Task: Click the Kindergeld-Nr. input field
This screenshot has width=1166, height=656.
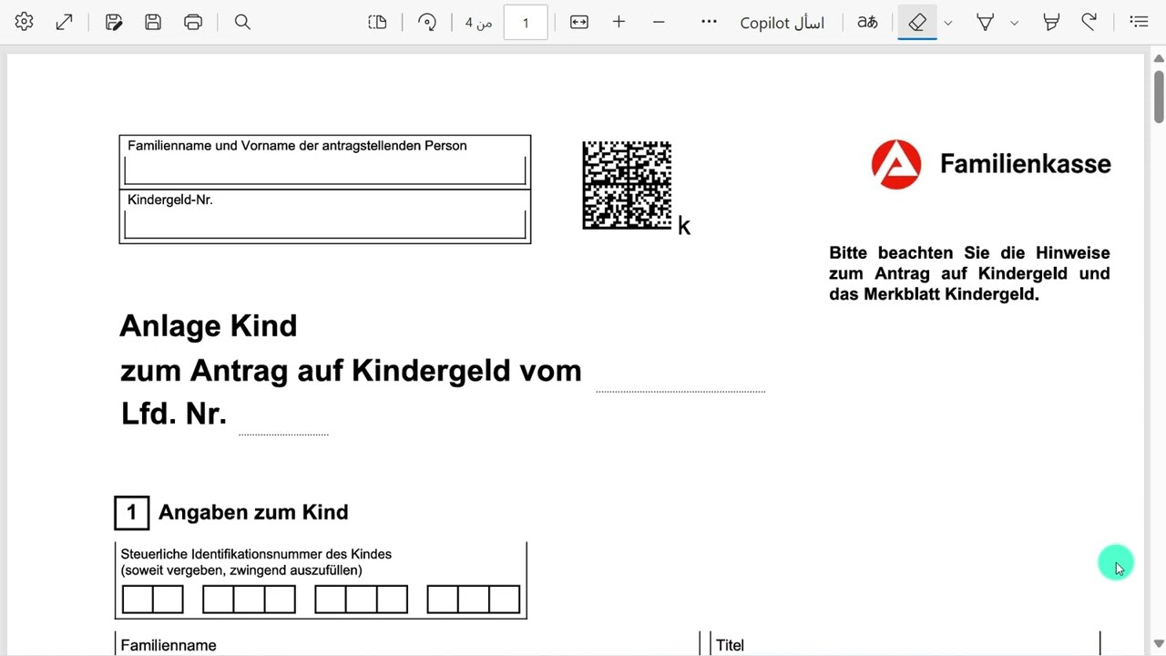Action: (325, 224)
